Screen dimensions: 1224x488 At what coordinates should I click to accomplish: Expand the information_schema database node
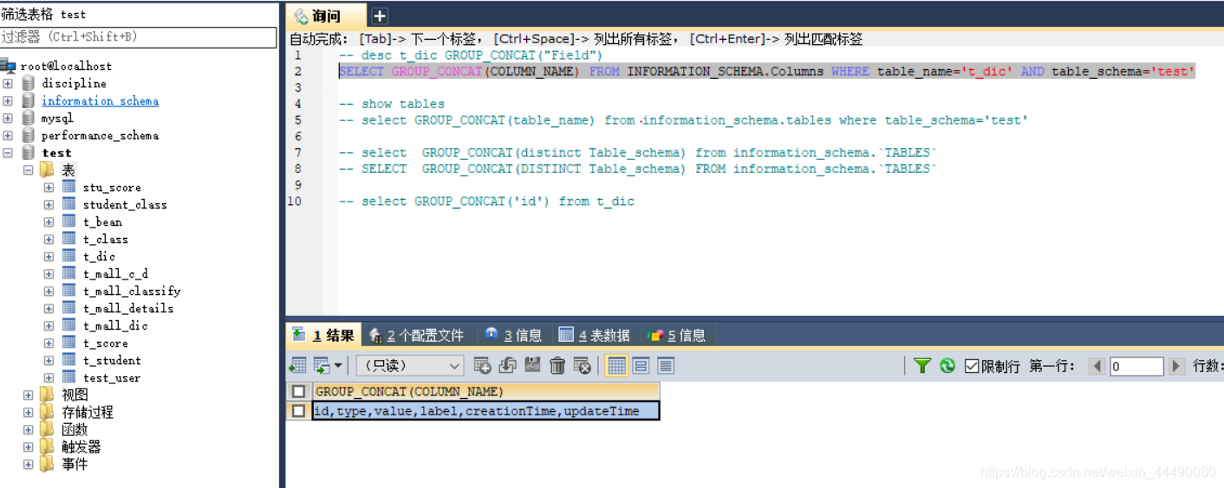click(x=8, y=100)
